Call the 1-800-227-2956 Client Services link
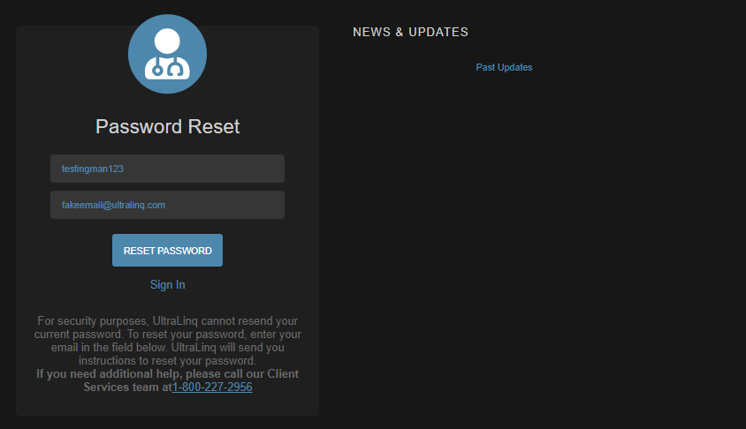This screenshot has height=429, width=746. click(x=212, y=388)
